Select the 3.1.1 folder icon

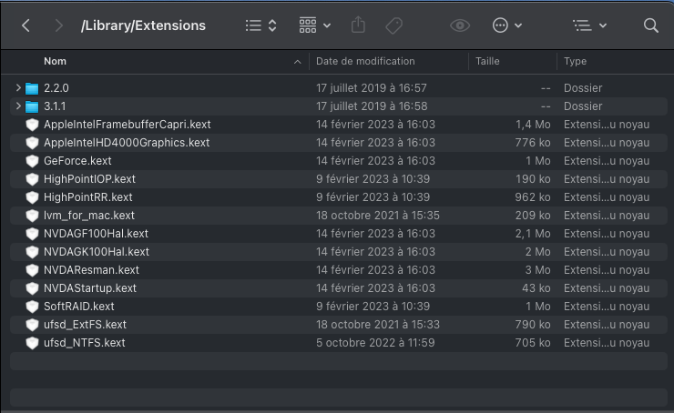pyautogui.click(x=32, y=106)
